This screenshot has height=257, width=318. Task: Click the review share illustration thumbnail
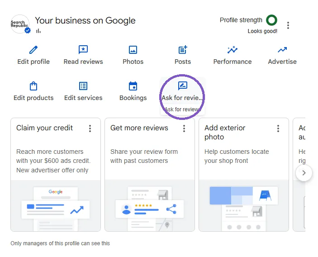click(x=150, y=205)
